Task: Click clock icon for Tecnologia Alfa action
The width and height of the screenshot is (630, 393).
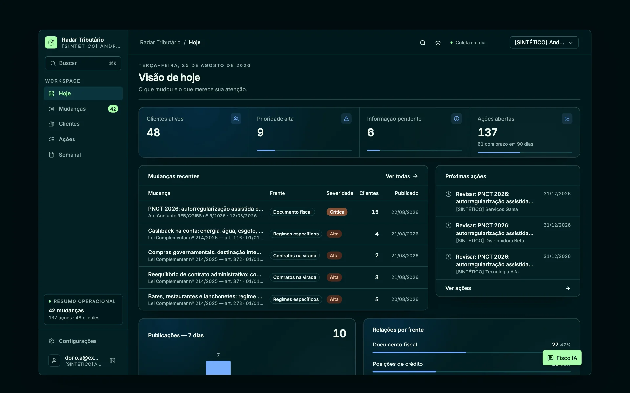Action: point(448,257)
